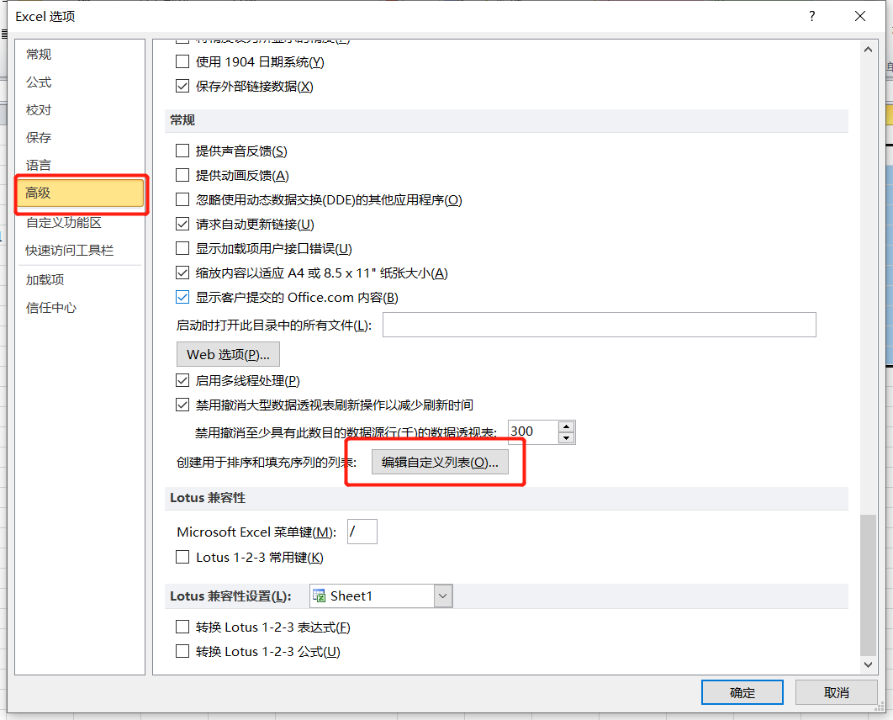Uncheck 保存外部链接数据 option

pos(182,86)
